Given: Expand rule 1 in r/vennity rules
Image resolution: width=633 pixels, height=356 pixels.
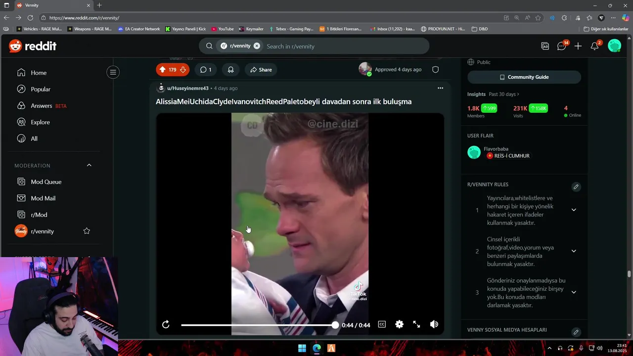Looking at the screenshot, I should [574, 210].
